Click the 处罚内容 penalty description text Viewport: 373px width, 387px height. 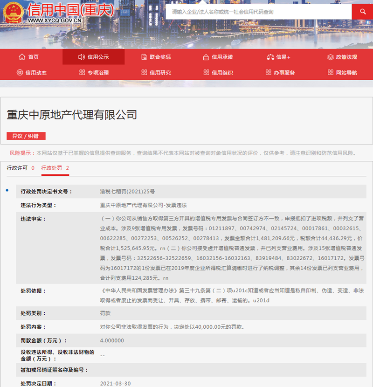(x=173, y=327)
